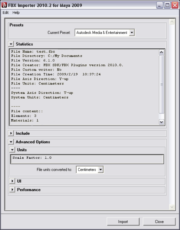Click the main panel scroll up arrow
Viewport: 180px width, 230px height.
(x=172, y=22)
